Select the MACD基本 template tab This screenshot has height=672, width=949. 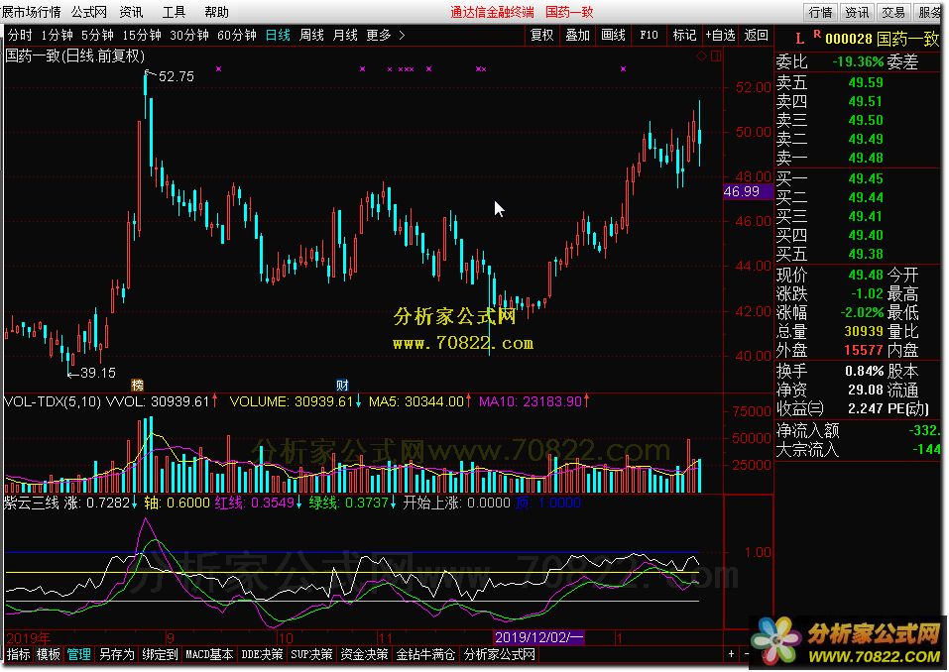209,654
